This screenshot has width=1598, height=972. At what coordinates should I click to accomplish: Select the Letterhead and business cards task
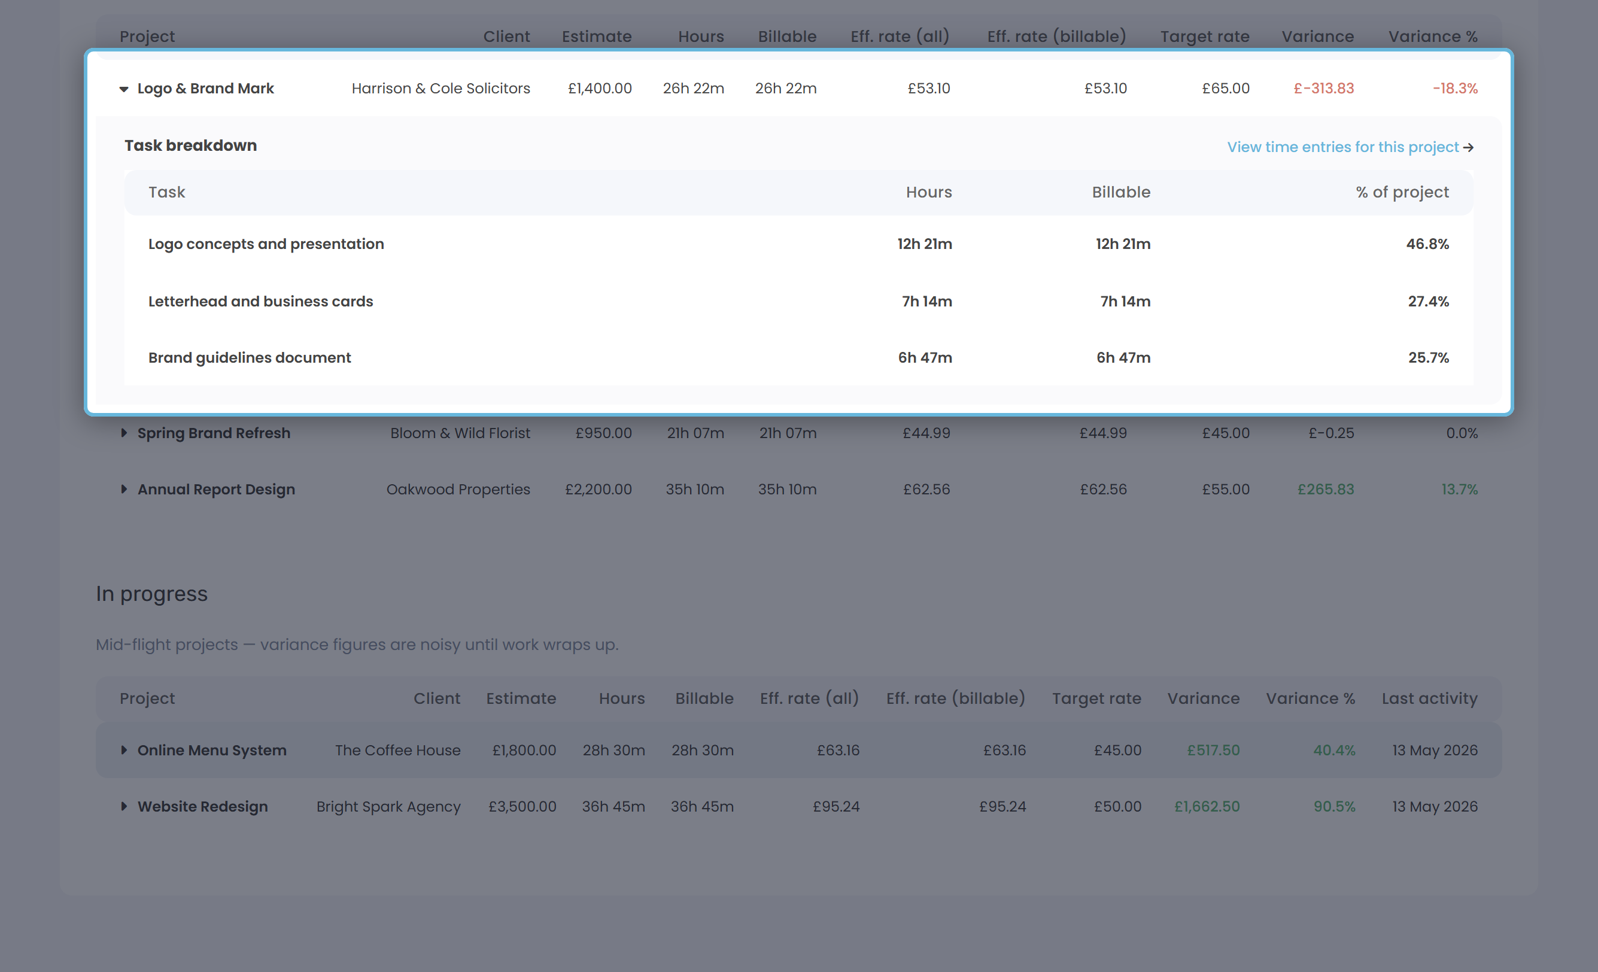(261, 302)
